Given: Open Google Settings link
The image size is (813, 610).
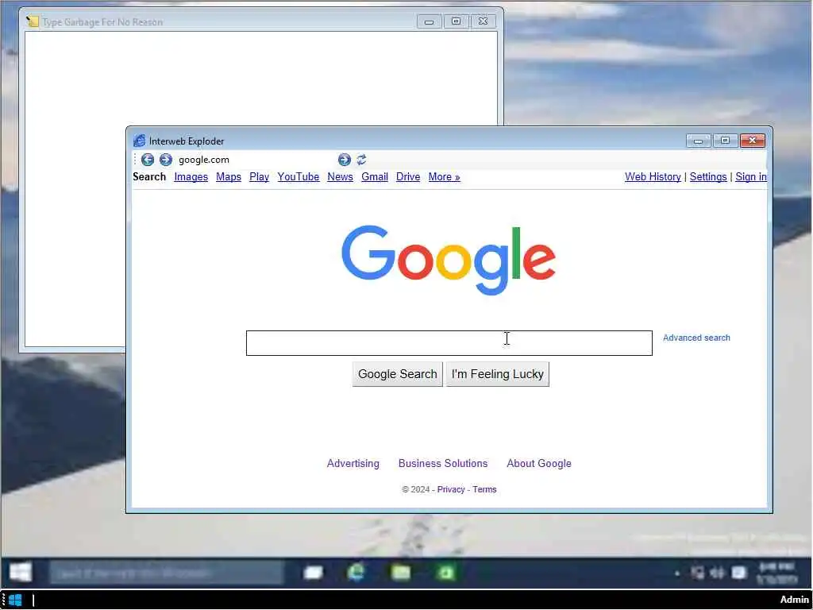Looking at the screenshot, I should click(x=707, y=177).
